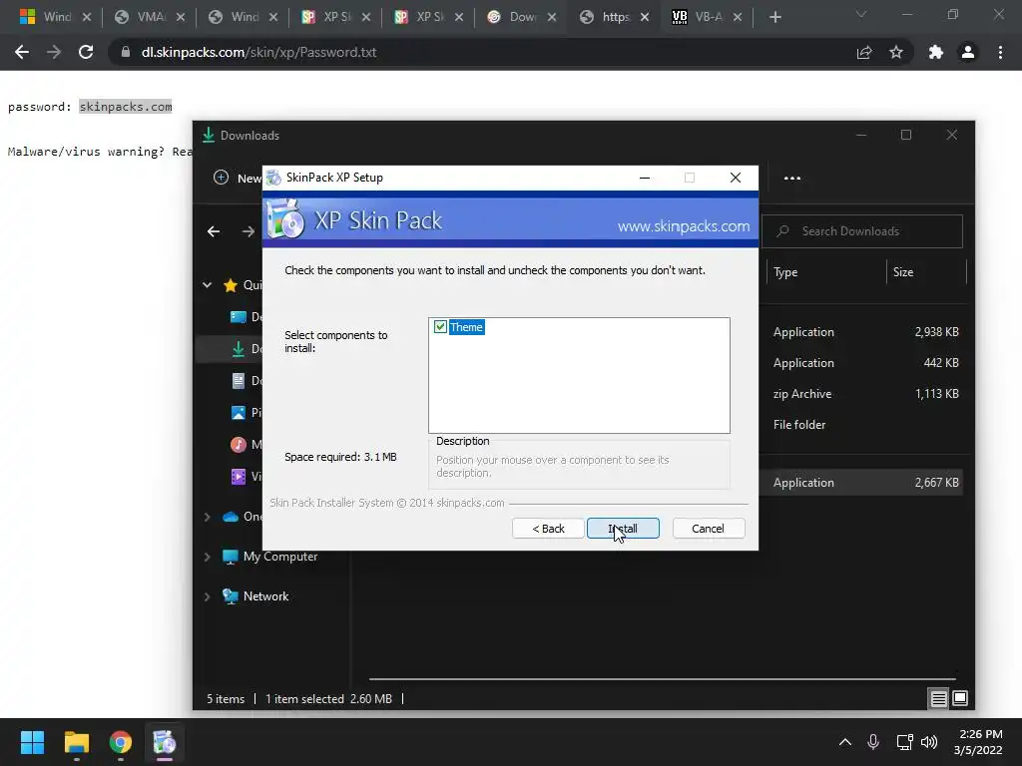Expand the Network tree node
This screenshot has width=1022, height=766.
pyautogui.click(x=208, y=596)
